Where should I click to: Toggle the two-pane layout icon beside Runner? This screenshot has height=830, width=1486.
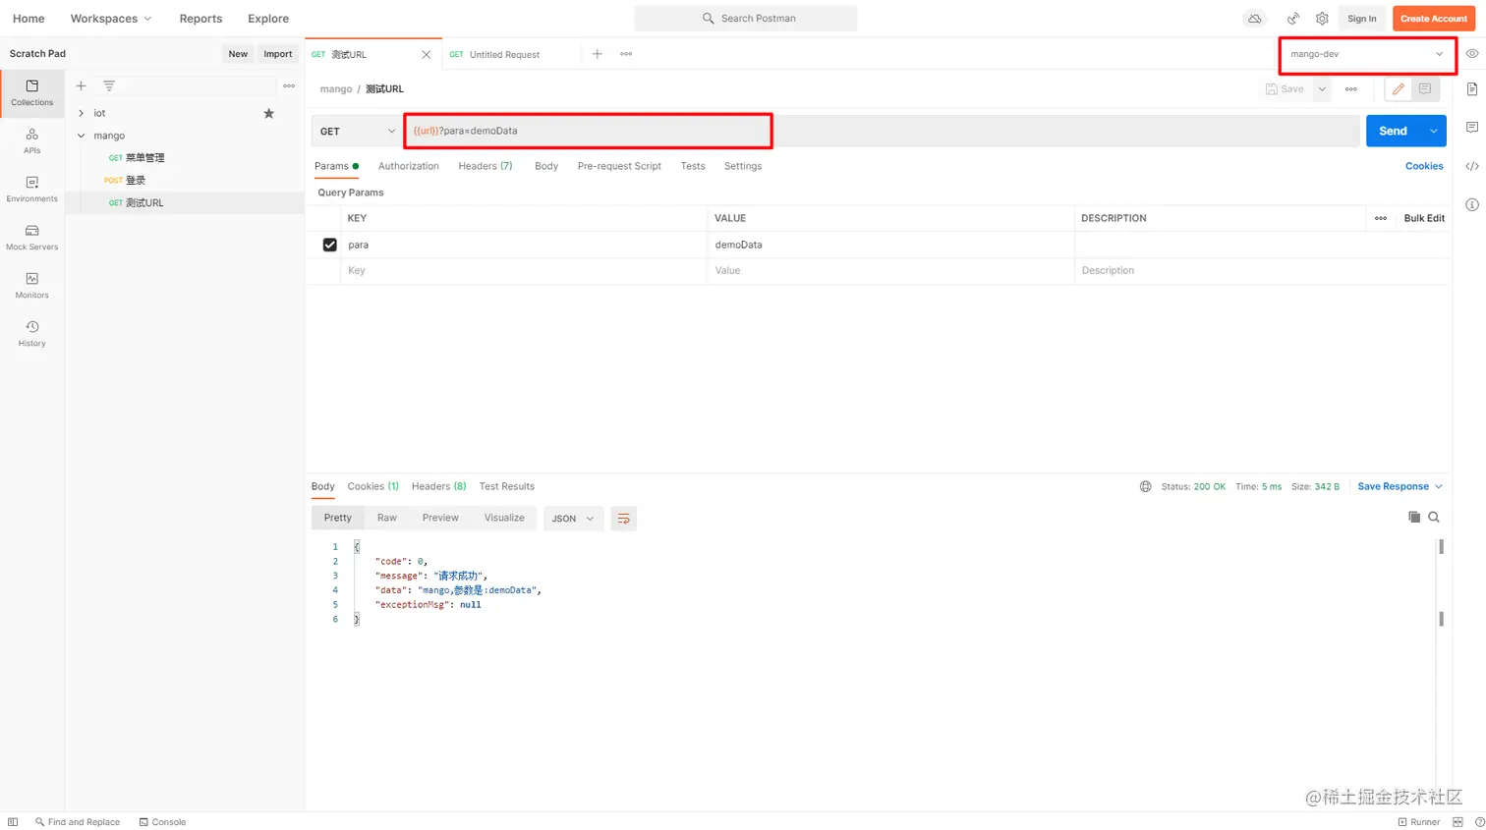(1458, 822)
